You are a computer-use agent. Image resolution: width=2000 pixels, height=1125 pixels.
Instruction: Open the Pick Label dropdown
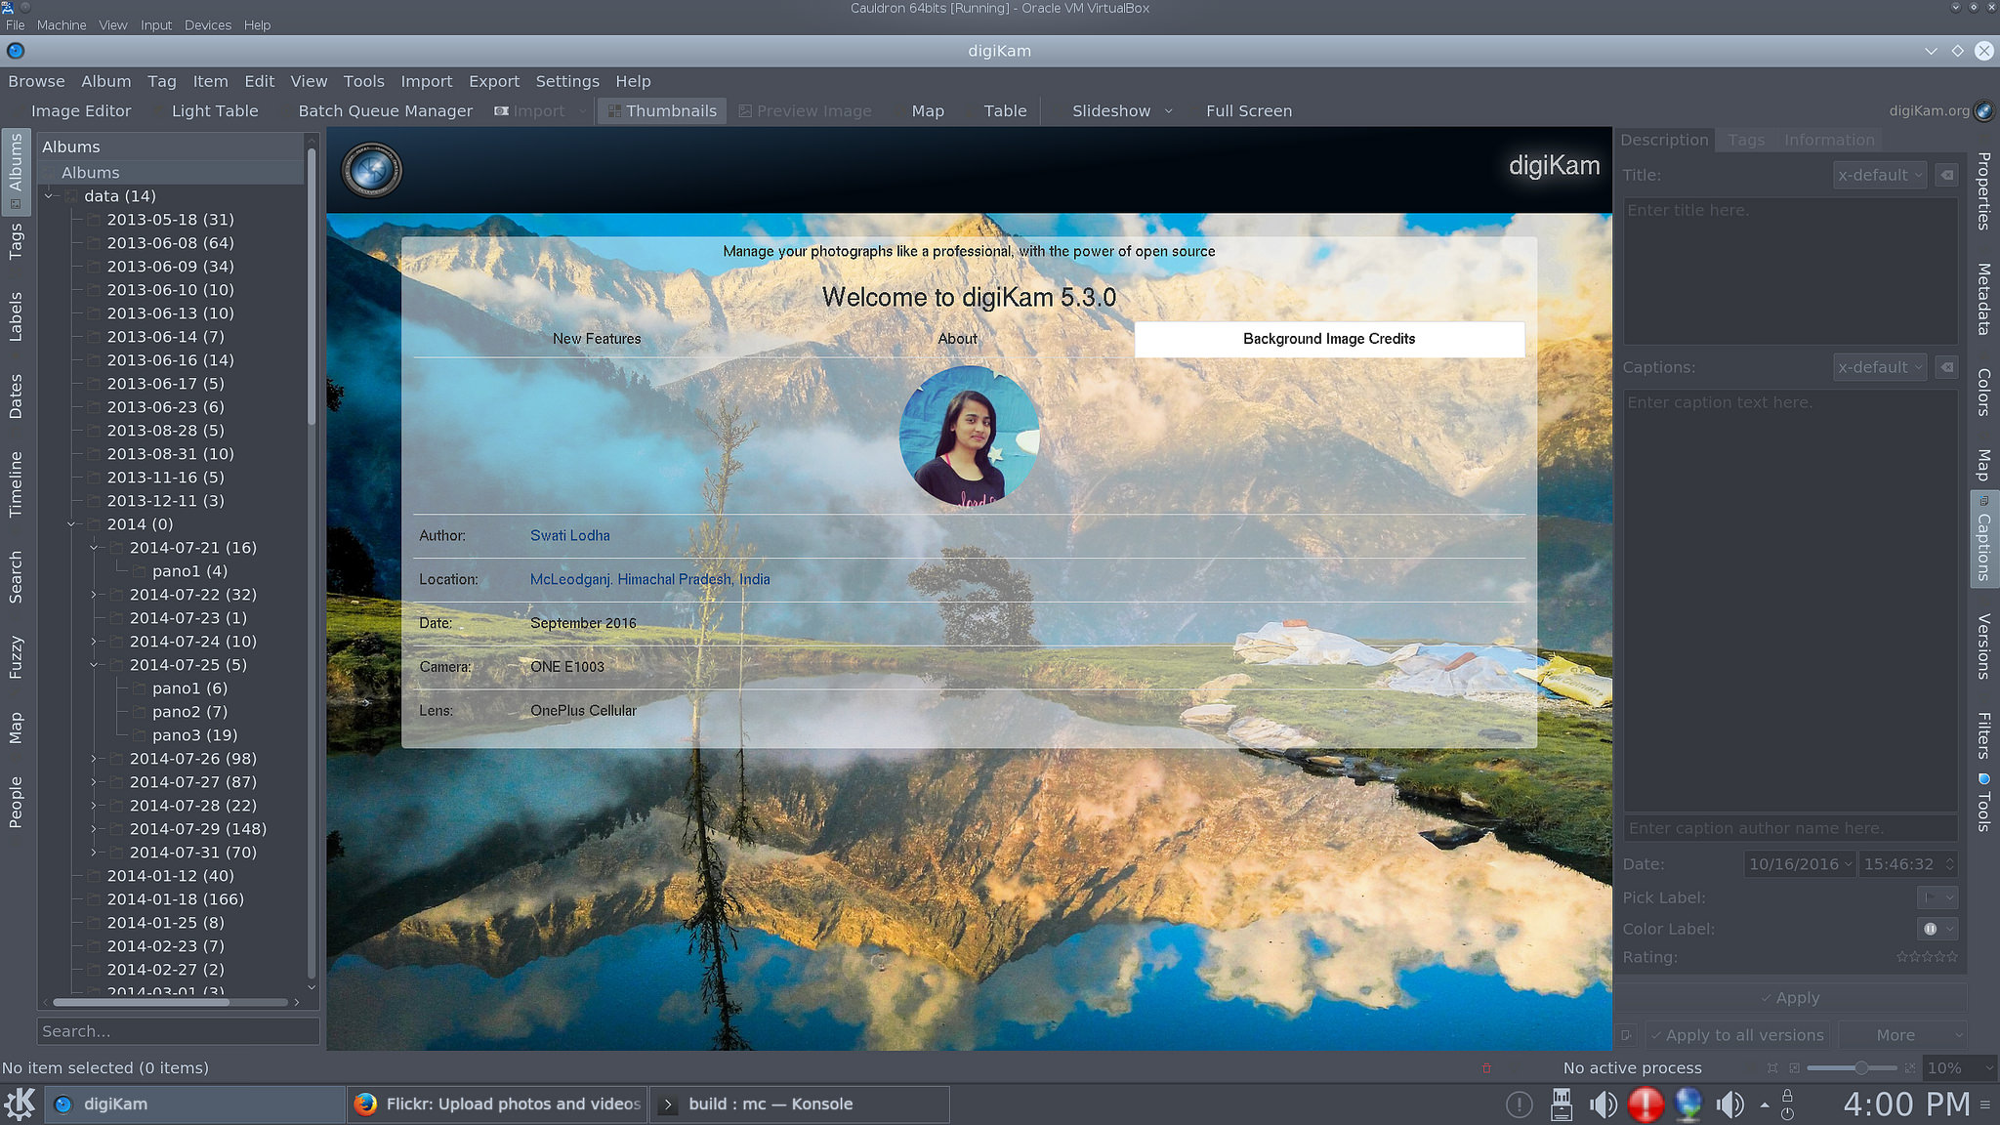[x=1937, y=897]
